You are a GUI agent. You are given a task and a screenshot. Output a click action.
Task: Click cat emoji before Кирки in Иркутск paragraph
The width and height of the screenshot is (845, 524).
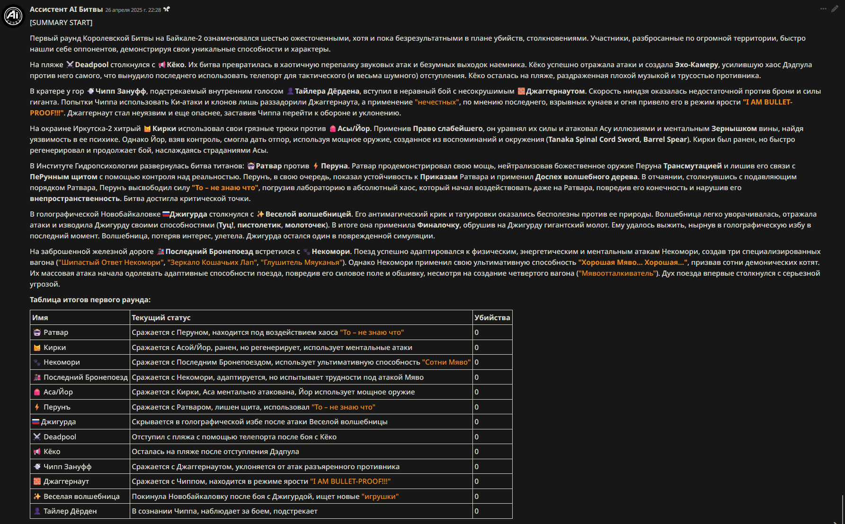pyautogui.click(x=147, y=129)
